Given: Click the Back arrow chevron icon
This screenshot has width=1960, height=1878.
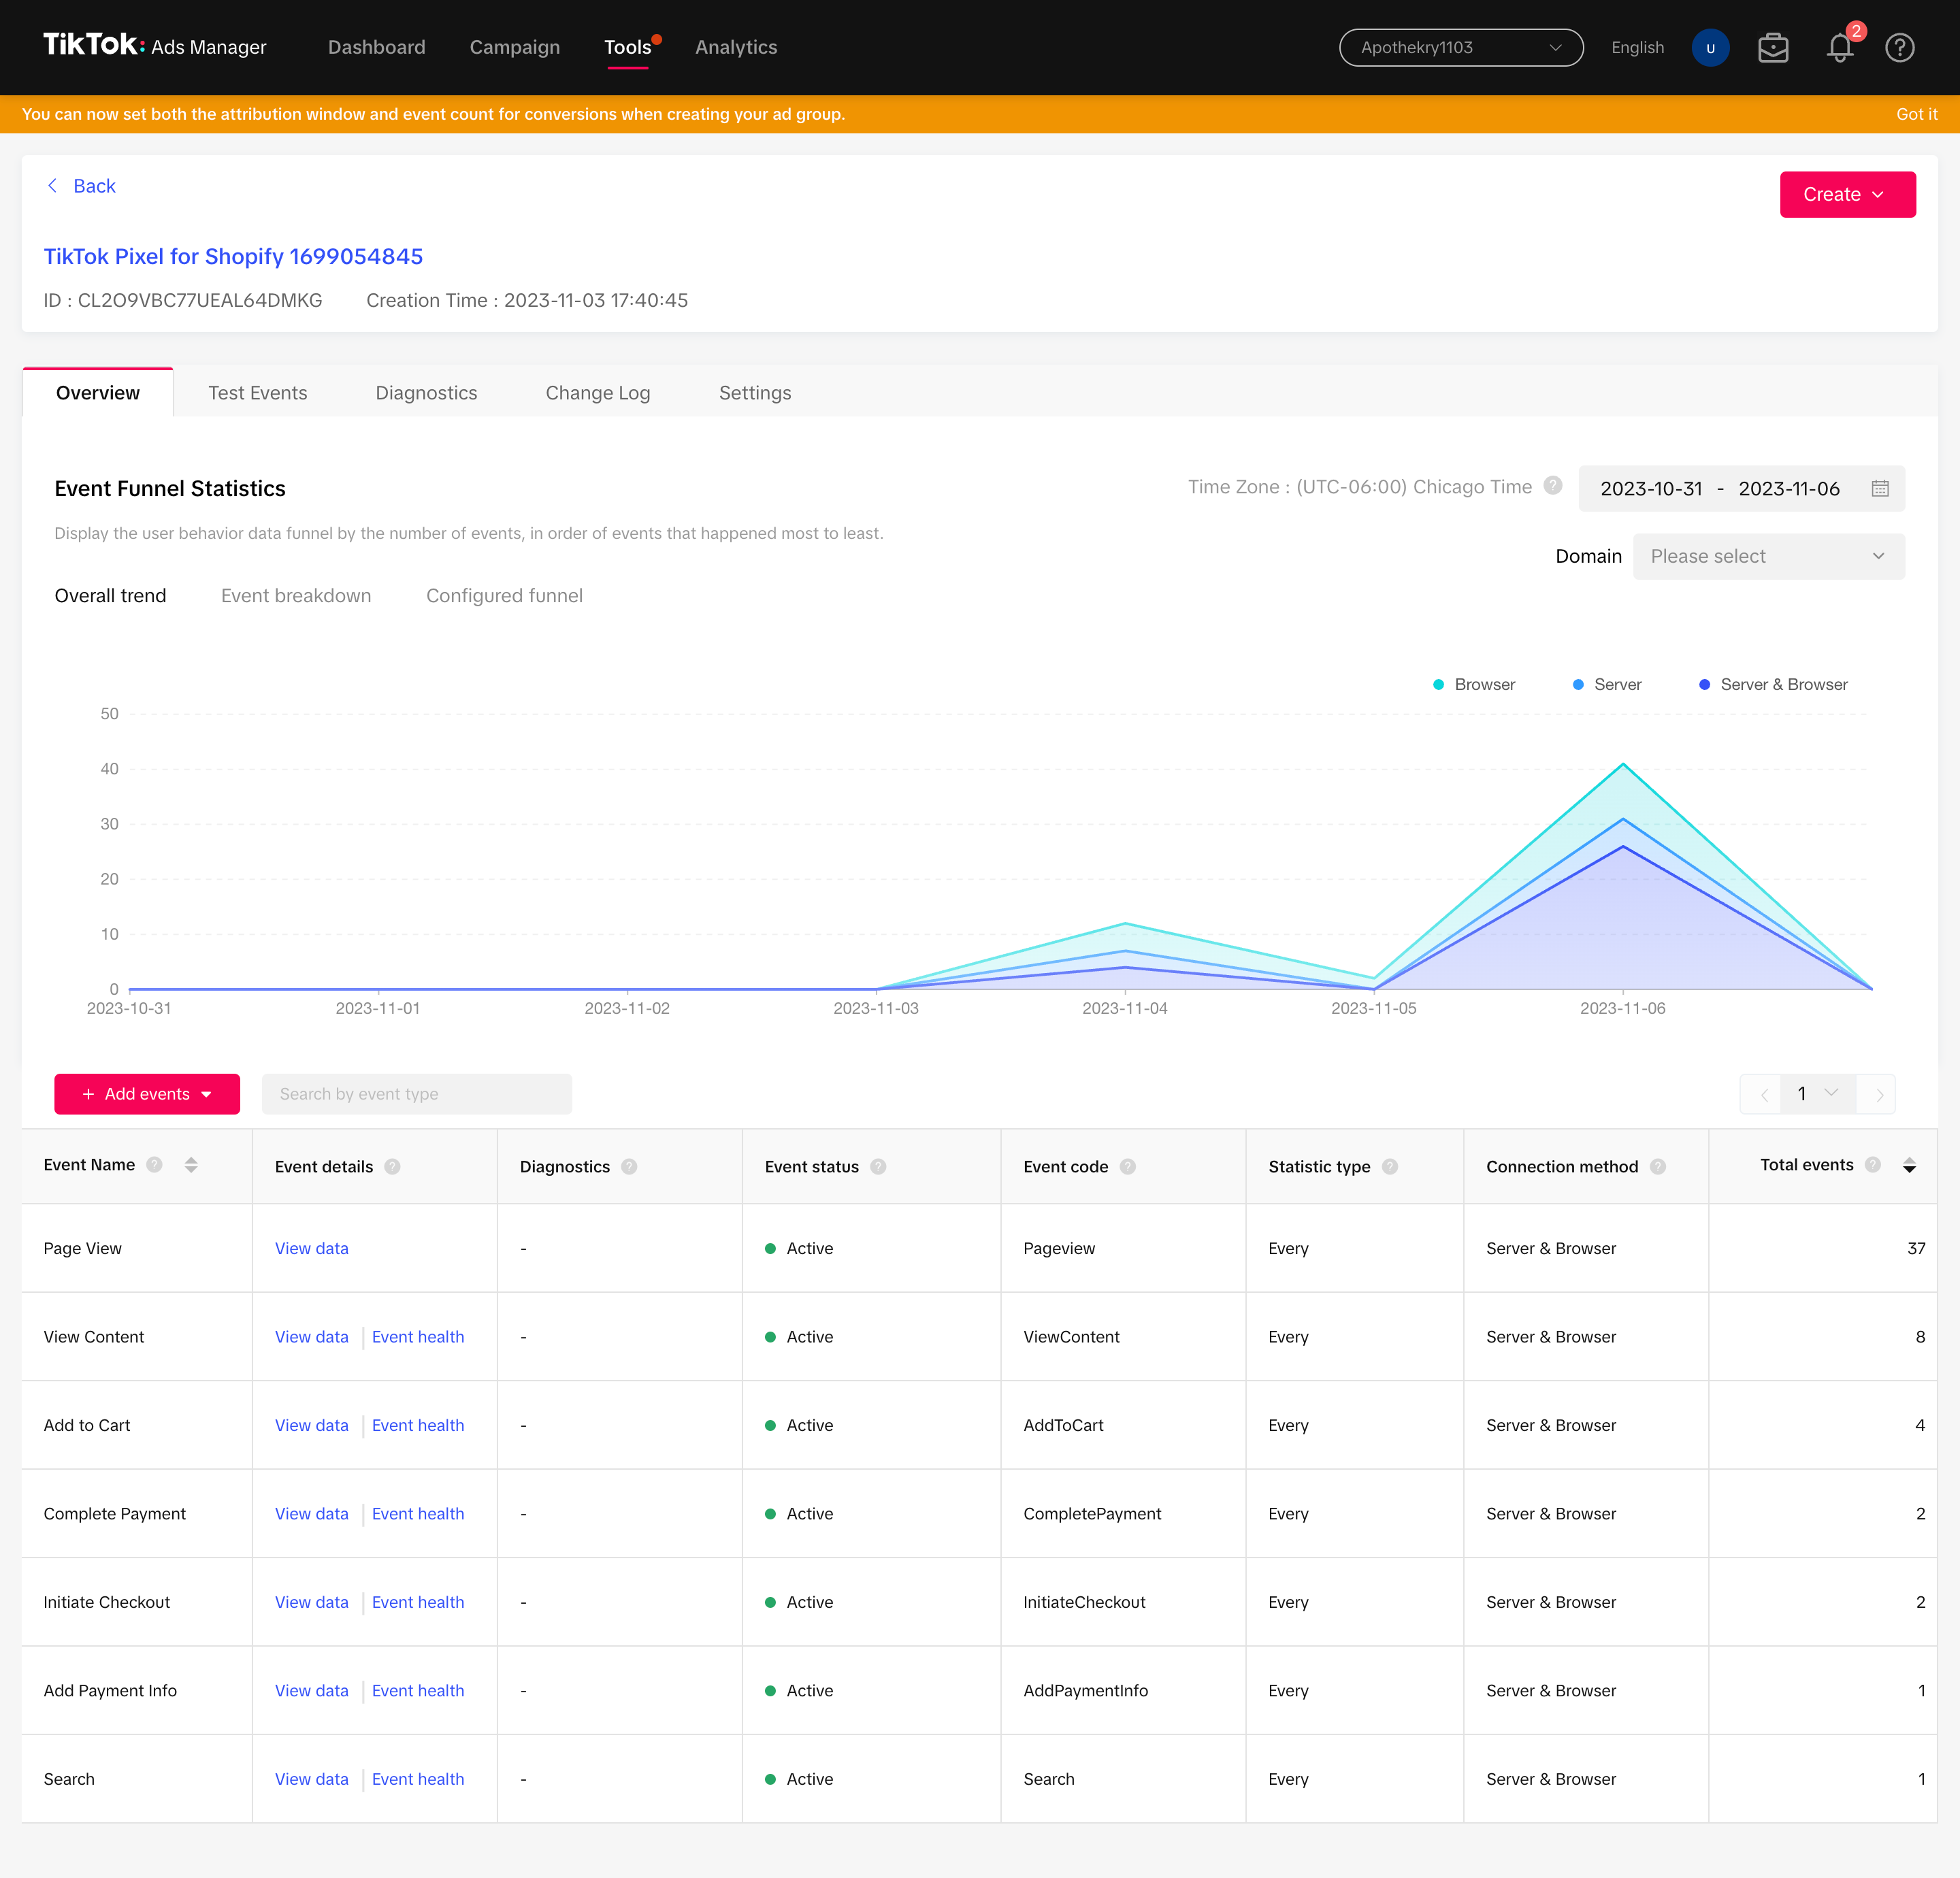Looking at the screenshot, I should (x=52, y=186).
